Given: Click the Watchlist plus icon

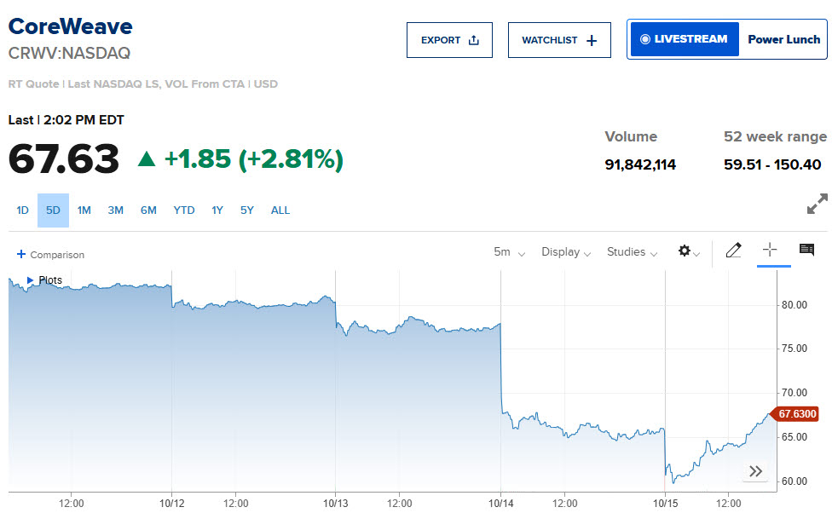Looking at the screenshot, I should (x=592, y=40).
